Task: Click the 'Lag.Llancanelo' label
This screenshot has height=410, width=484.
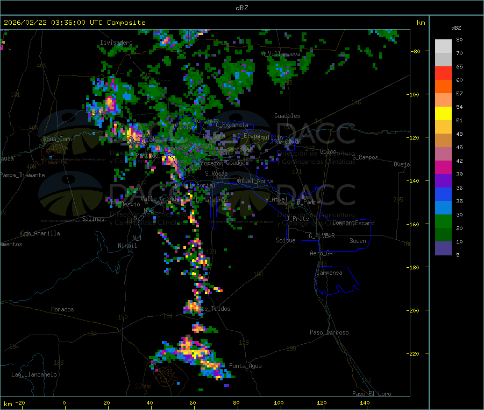Action: (x=34, y=374)
